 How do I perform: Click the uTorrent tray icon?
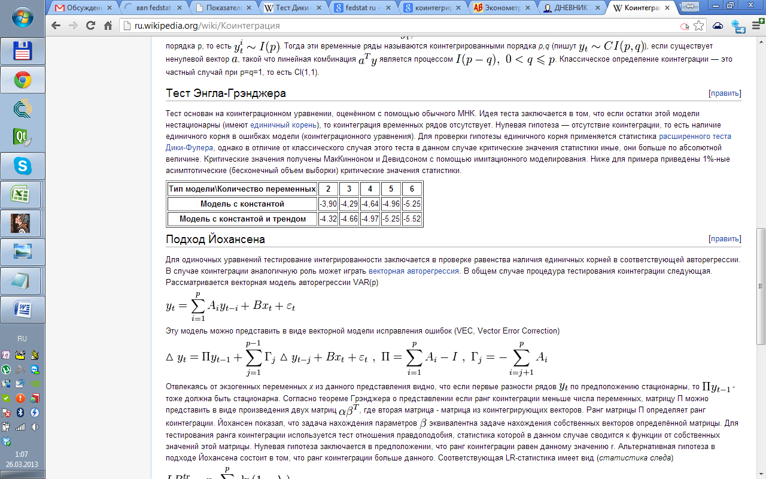(6, 369)
